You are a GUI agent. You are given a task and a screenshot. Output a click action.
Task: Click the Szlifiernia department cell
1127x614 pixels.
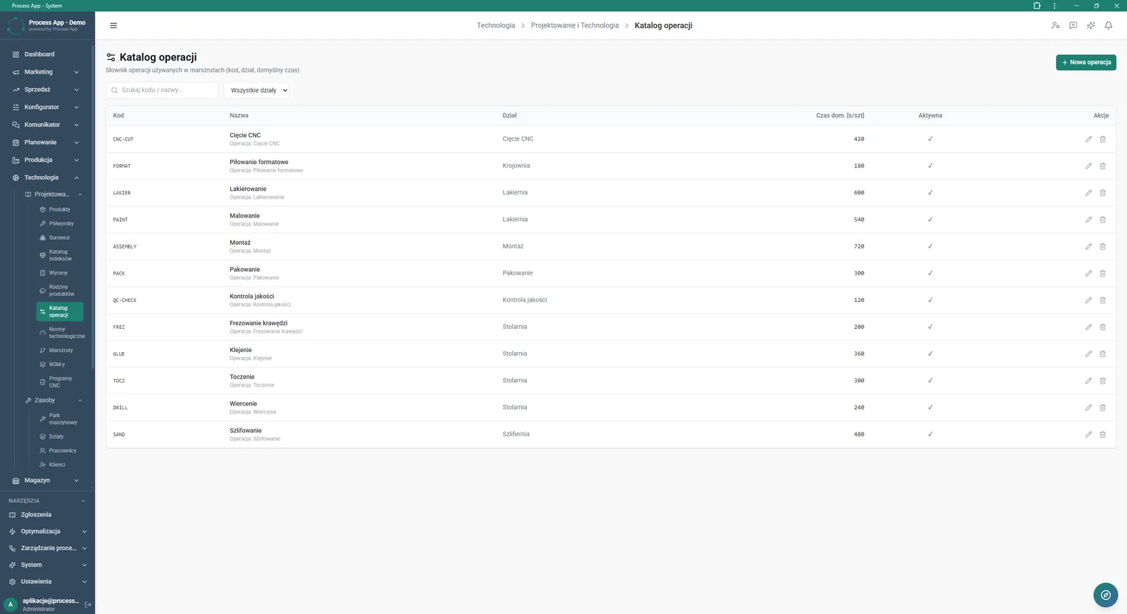(516, 434)
